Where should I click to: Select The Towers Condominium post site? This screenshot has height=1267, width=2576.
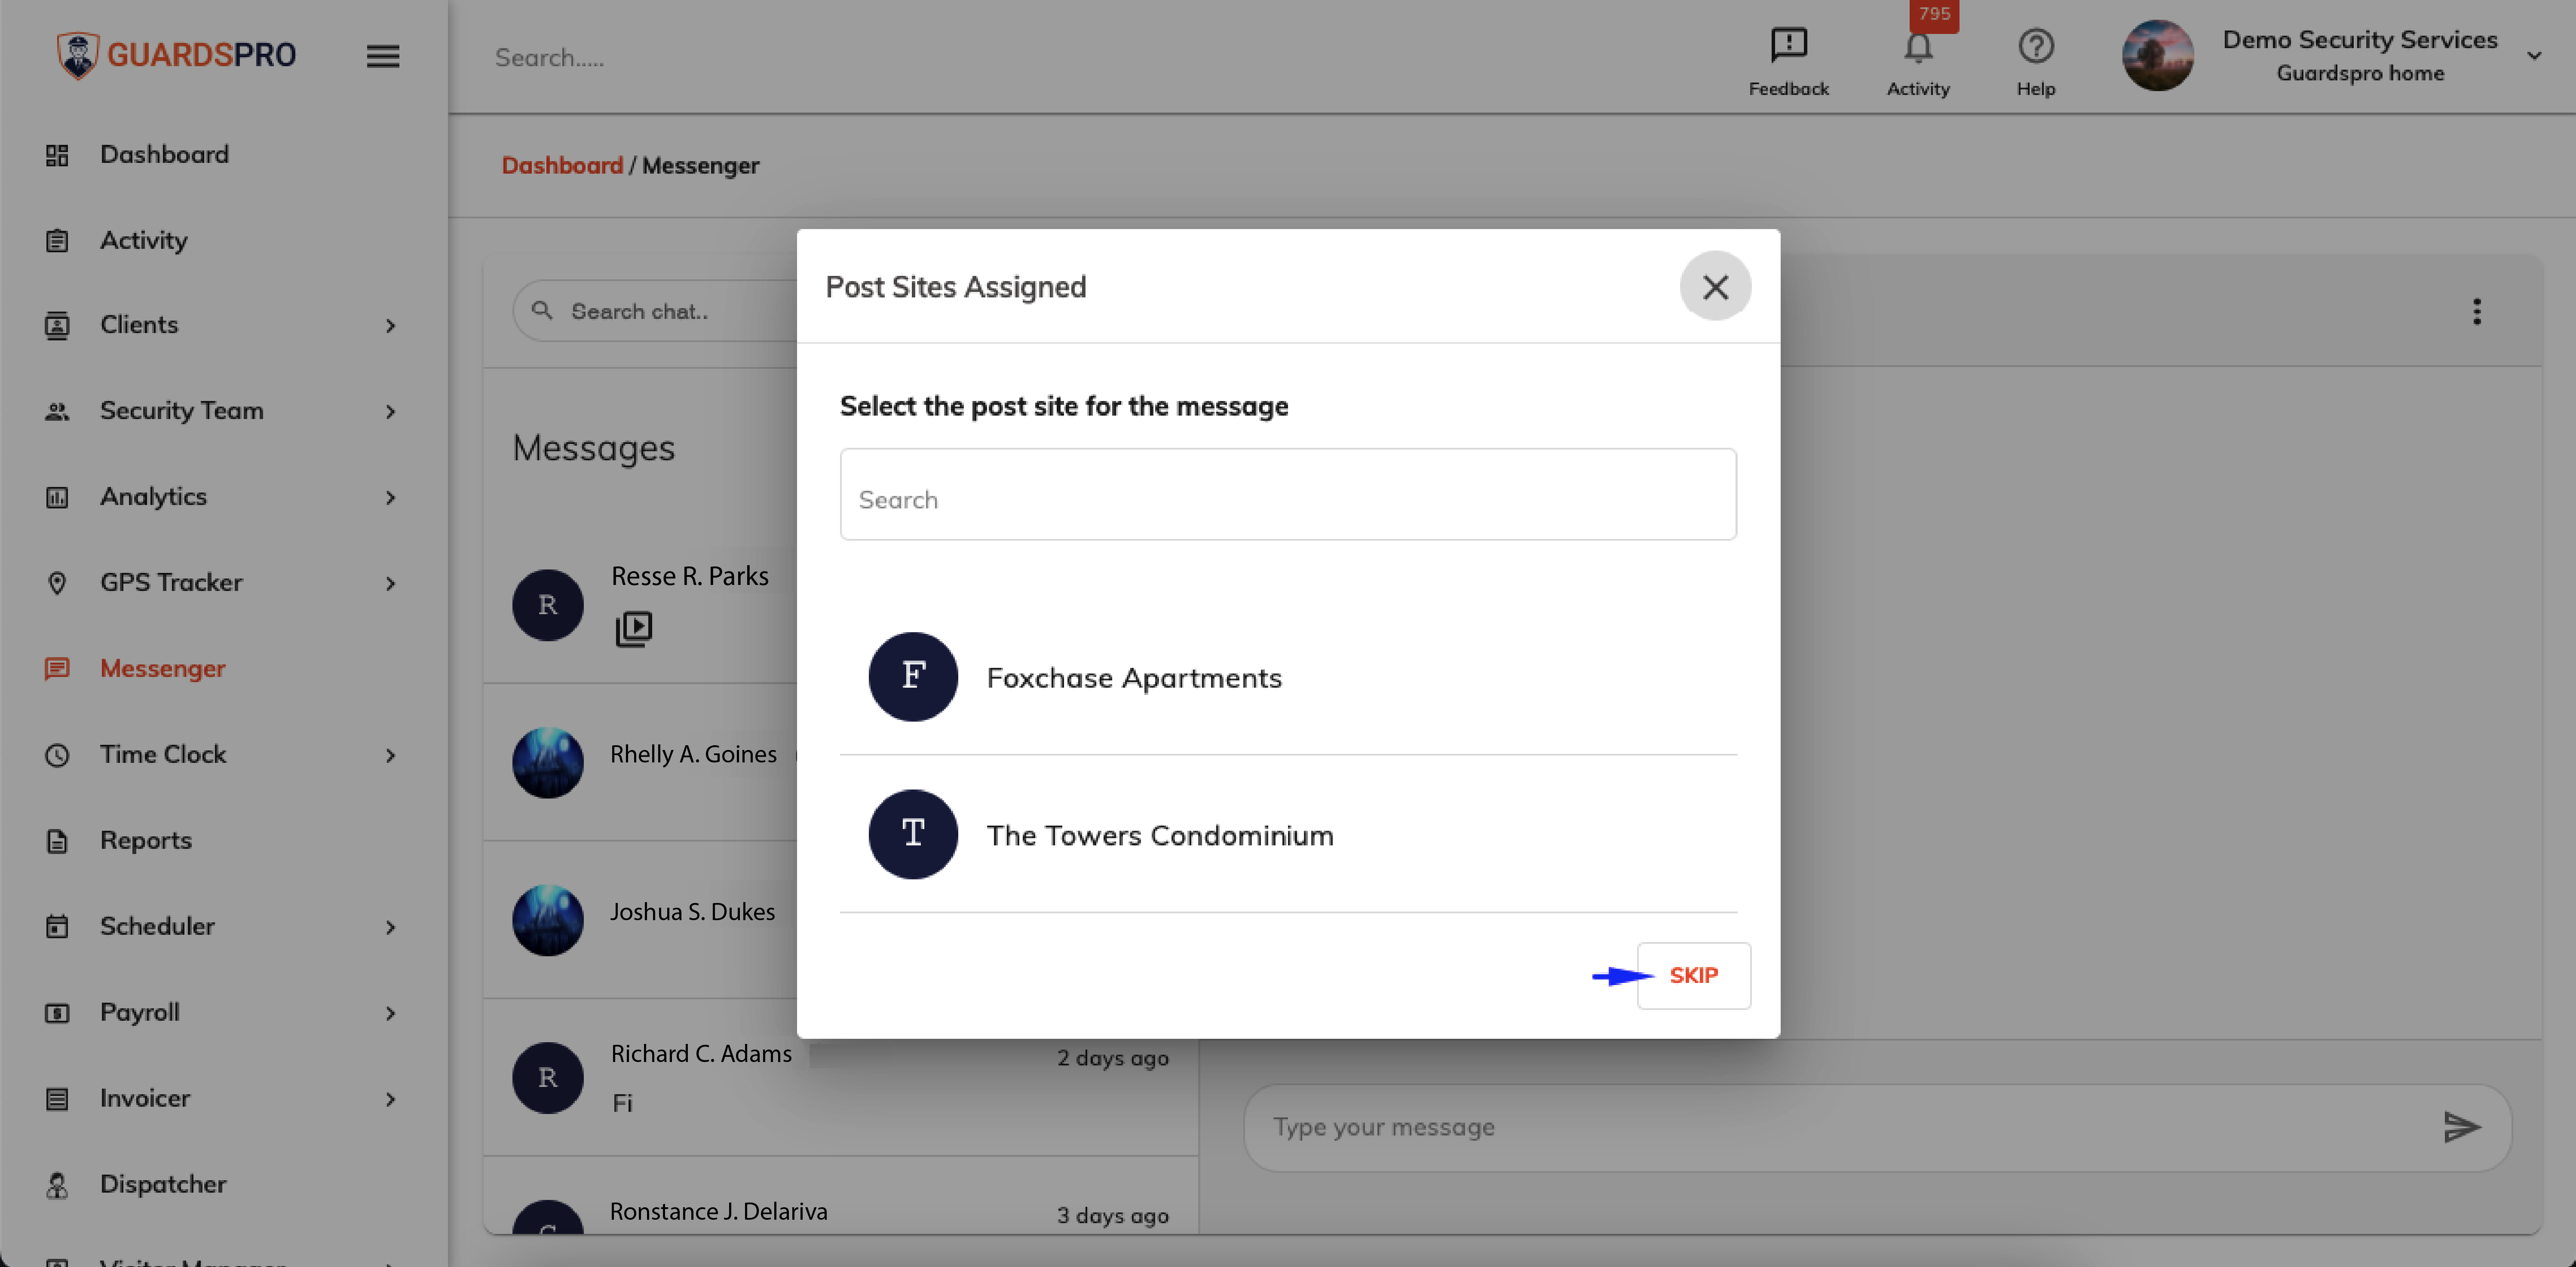click(1288, 834)
